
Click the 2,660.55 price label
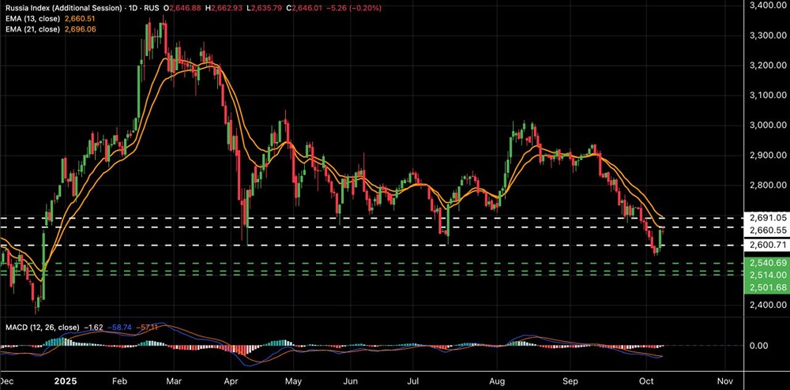[x=768, y=230]
